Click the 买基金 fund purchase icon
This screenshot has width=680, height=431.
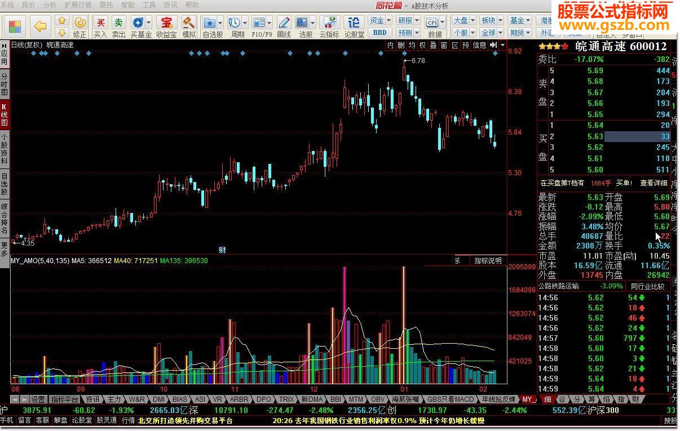138,26
